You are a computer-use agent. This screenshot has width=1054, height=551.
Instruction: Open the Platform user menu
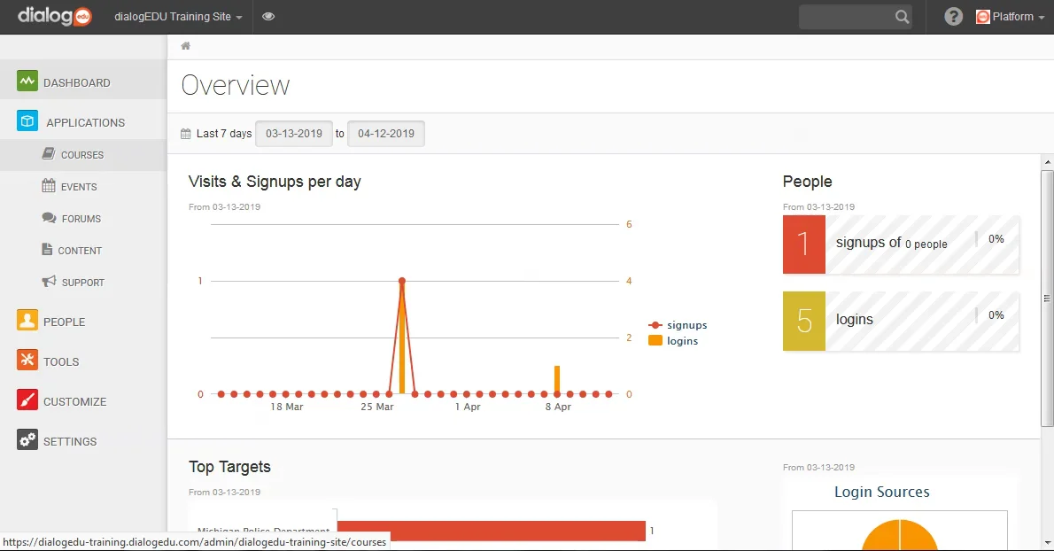[1011, 17]
